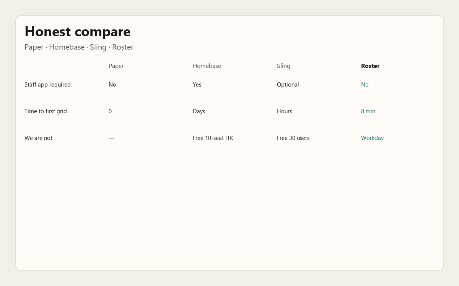
Task: Click Paper's '0' time to grid cell
Action: tap(110, 111)
